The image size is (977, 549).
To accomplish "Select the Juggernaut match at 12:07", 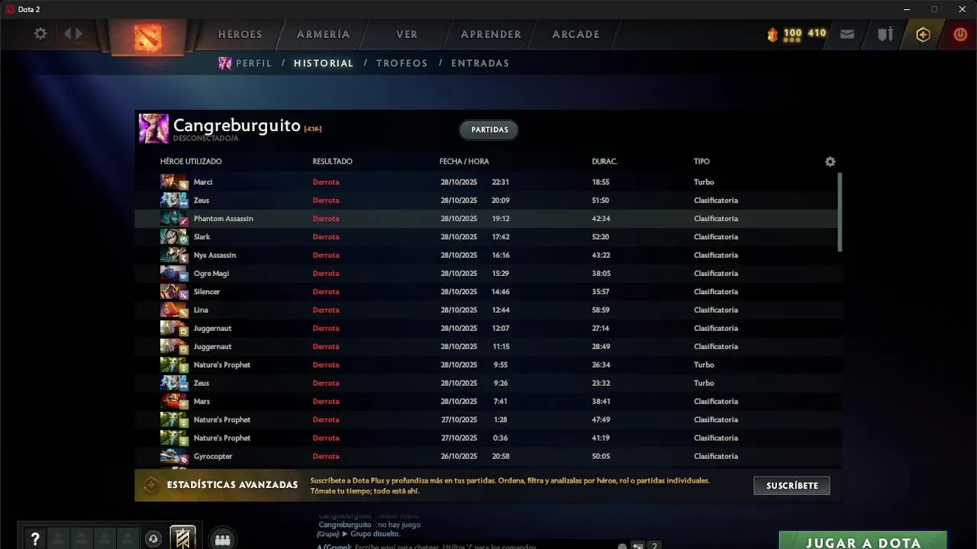I will 488,329.
